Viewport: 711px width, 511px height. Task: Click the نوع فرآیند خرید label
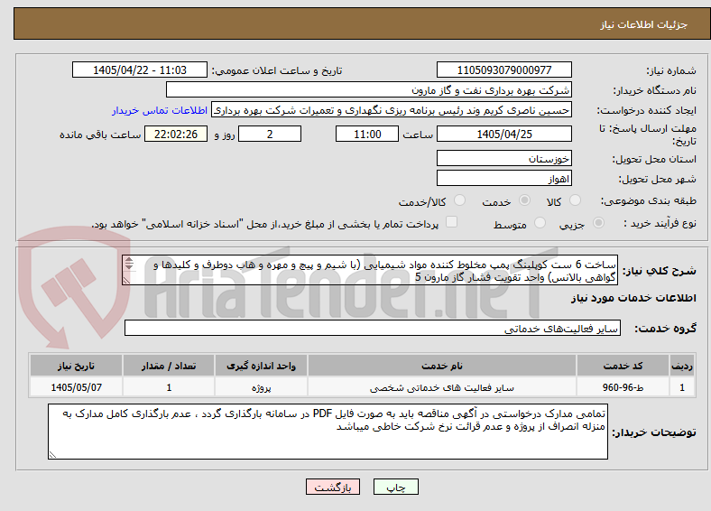pyautogui.click(x=660, y=223)
